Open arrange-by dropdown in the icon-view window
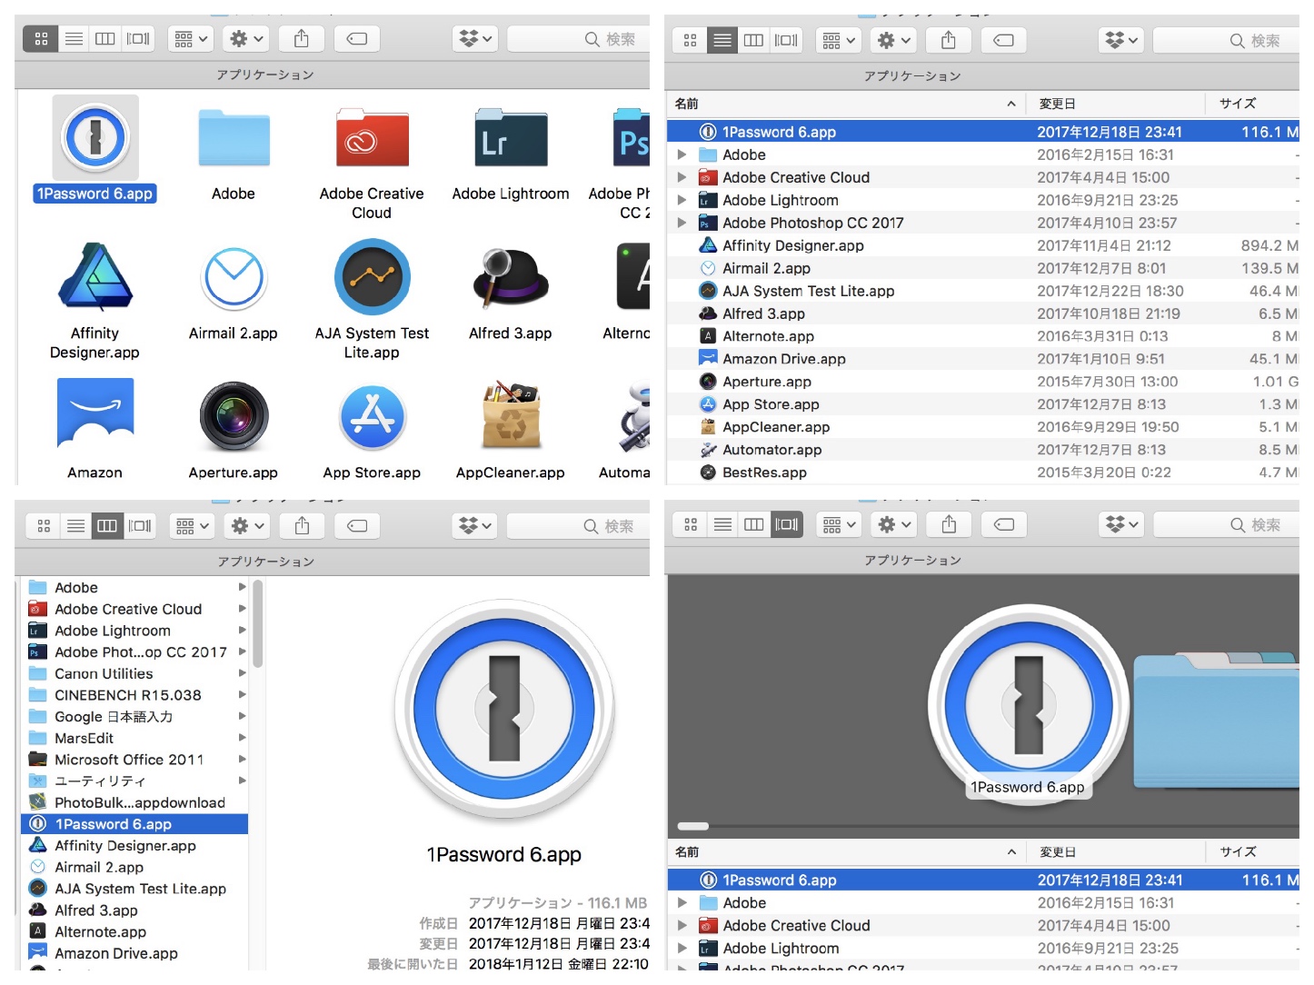Image resolution: width=1314 pixels, height=985 pixels. point(191,39)
